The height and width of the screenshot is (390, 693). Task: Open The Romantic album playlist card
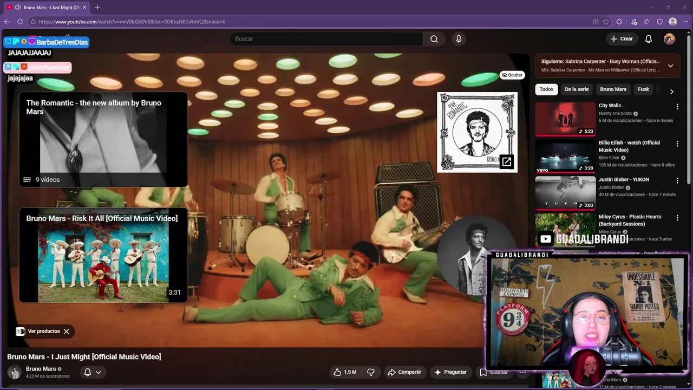point(103,140)
